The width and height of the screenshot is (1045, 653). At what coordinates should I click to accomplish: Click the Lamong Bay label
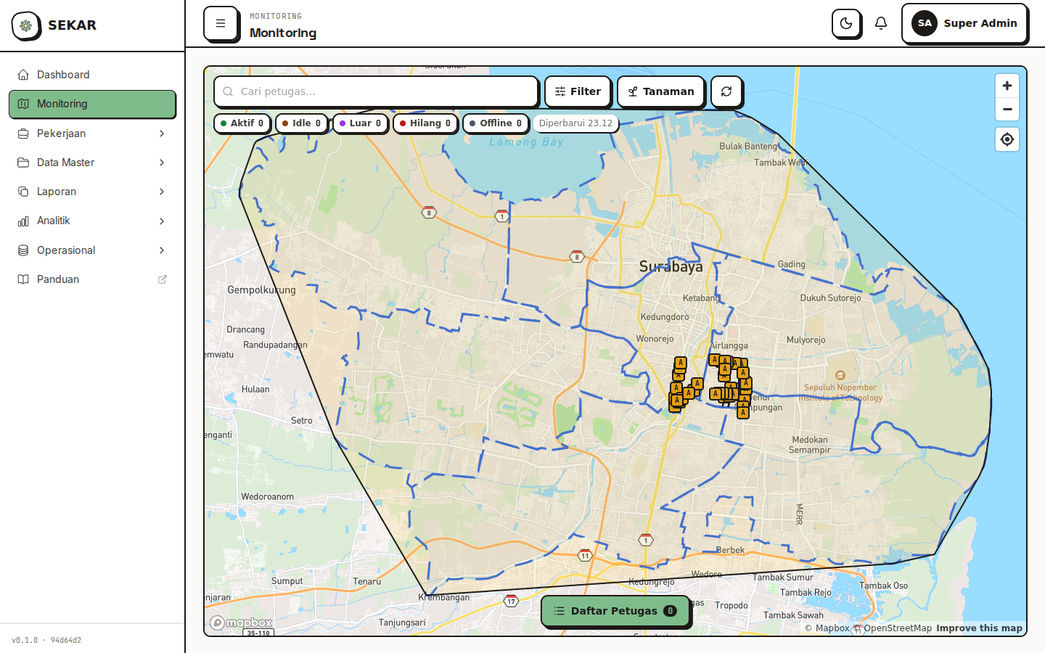[x=526, y=142]
